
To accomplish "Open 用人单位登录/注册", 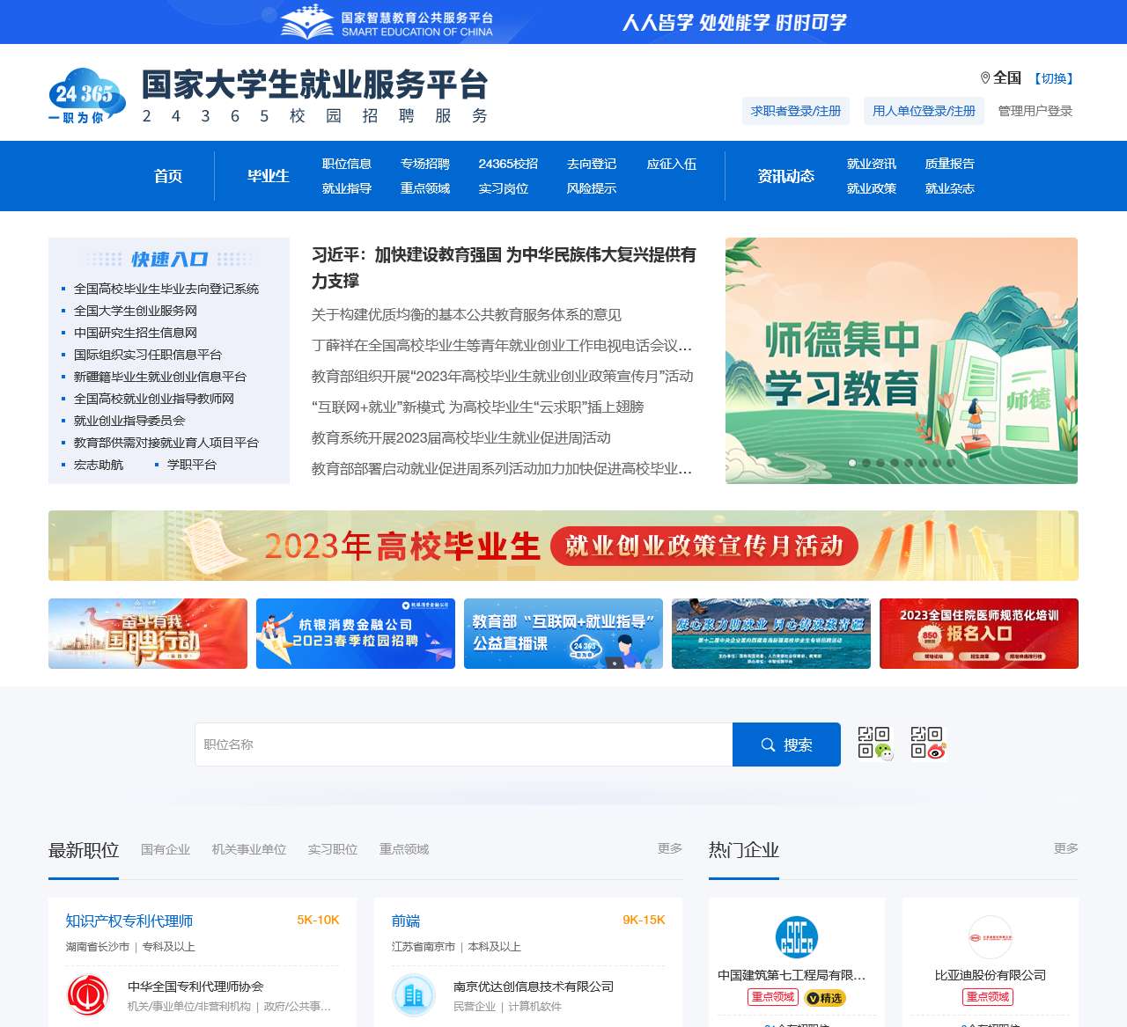I will pyautogui.click(x=924, y=111).
